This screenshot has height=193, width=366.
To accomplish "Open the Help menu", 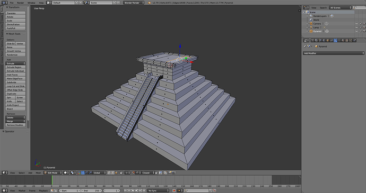I will pos(41,3).
